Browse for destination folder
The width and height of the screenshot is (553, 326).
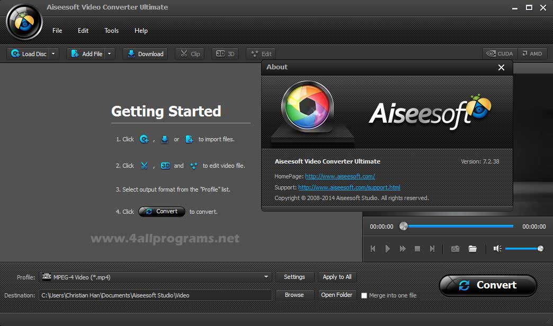pyautogui.click(x=295, y=295)
